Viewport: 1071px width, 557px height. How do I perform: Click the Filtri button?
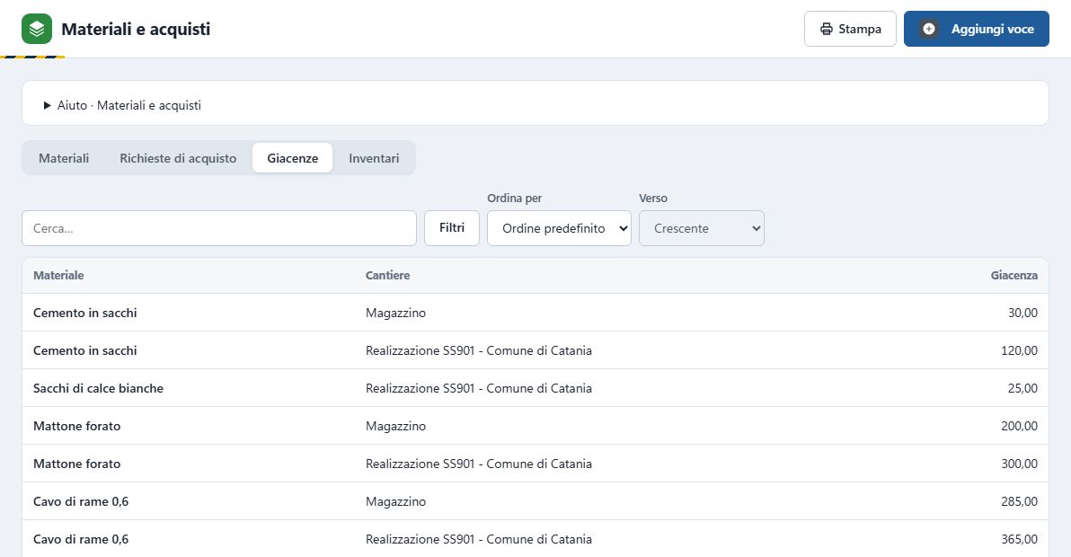tap(451, 228)
